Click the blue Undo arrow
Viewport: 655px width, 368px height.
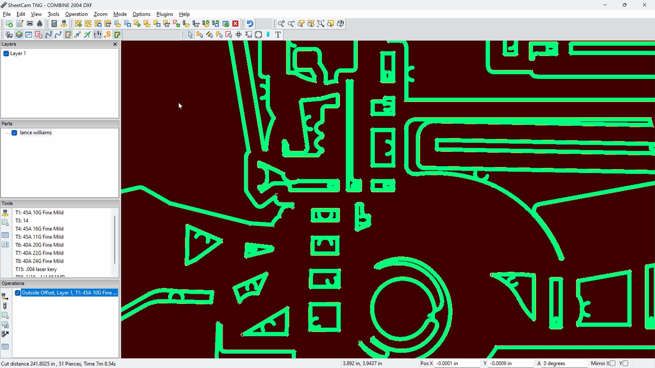pos(250,24)
